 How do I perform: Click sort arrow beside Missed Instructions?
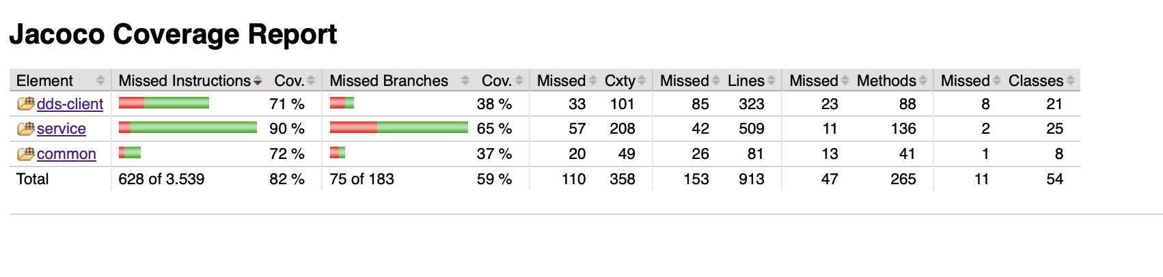(258, 81)
